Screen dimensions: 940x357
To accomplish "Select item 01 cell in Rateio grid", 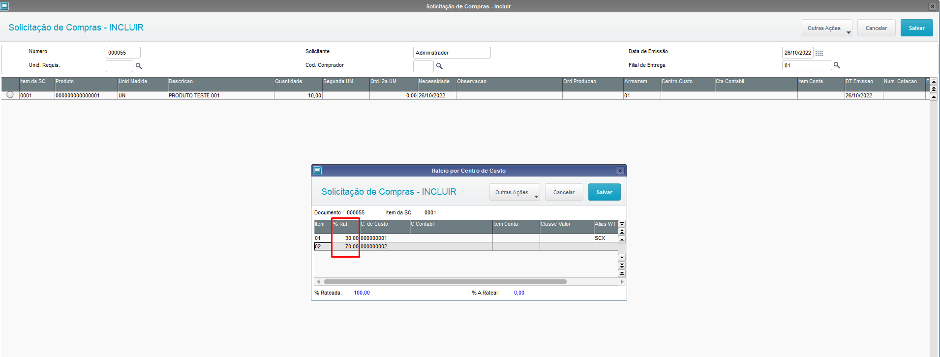I will [x=323, y=238].
